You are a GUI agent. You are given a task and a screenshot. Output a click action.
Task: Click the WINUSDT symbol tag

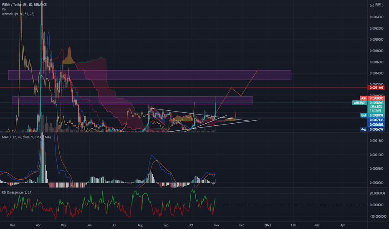pos(359,103)
